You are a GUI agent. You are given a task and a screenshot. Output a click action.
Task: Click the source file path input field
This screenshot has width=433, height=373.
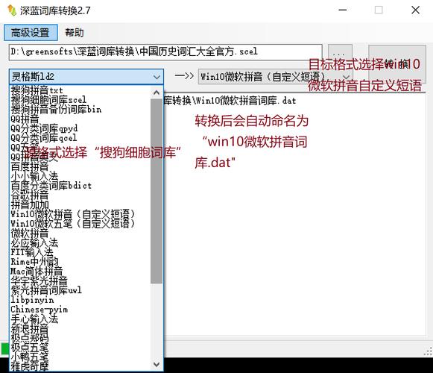click(165, 51)
